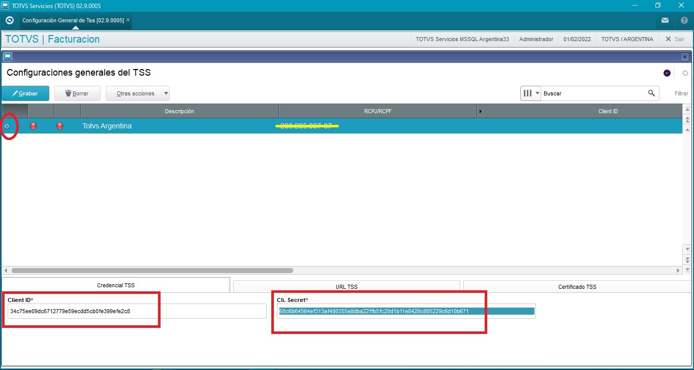The width and height of the screenshot is (694, 370).
Task: Move up one row with single up arrow
Action: 687,129
